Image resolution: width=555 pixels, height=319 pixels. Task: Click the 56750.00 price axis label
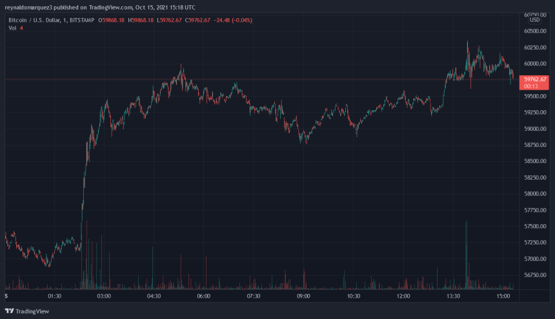[x=535, y=275]
